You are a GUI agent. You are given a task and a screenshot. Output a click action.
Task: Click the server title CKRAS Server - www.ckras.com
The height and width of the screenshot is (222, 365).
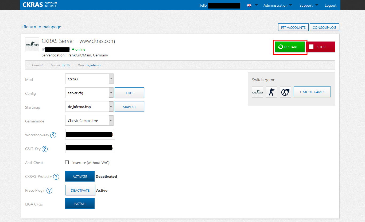point(78,41)
